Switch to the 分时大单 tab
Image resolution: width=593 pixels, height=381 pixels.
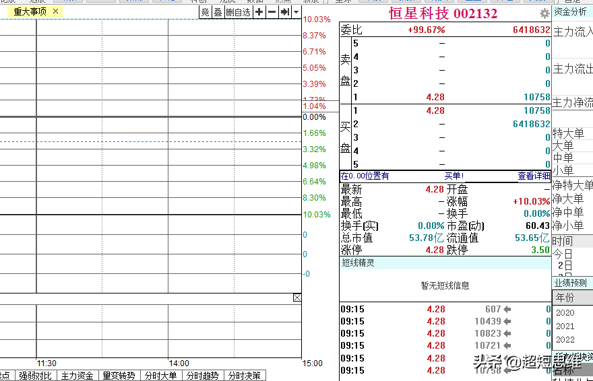[x=161, y=376]
